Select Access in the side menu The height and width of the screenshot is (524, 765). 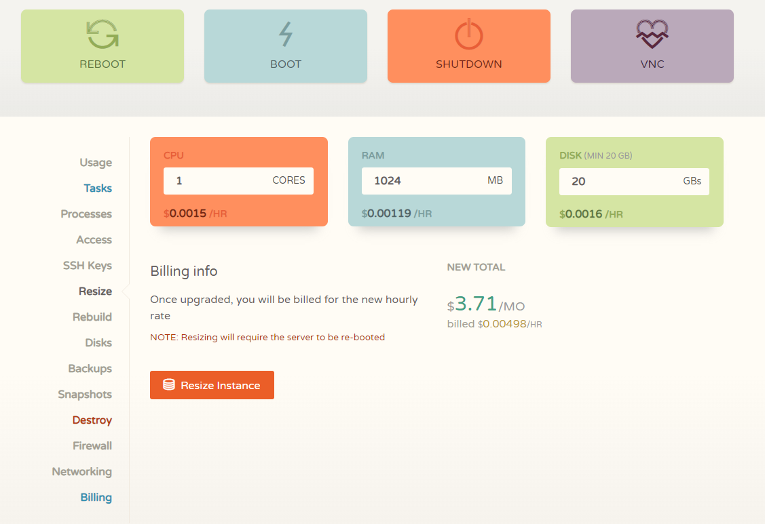pos(94,240)
